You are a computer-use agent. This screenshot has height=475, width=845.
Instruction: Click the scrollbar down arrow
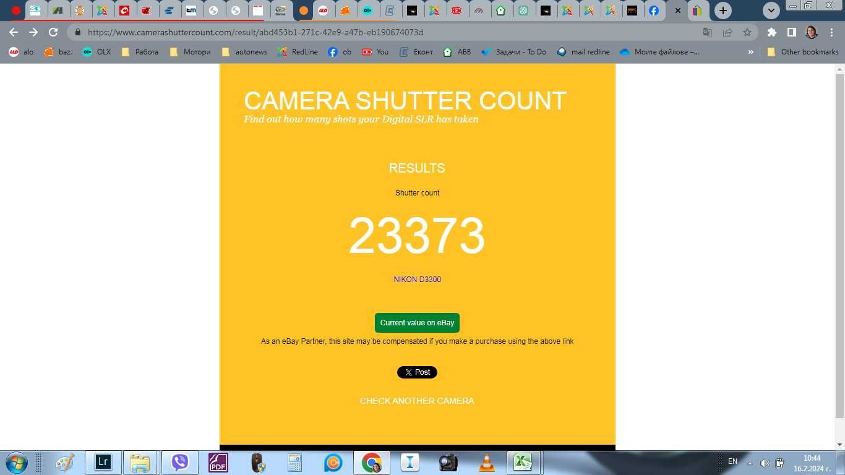[x=839, y=444]
